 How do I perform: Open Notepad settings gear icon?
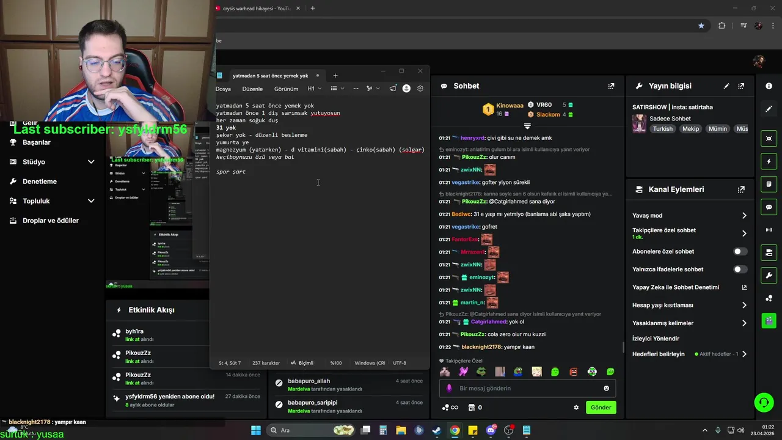coord(420,89)
